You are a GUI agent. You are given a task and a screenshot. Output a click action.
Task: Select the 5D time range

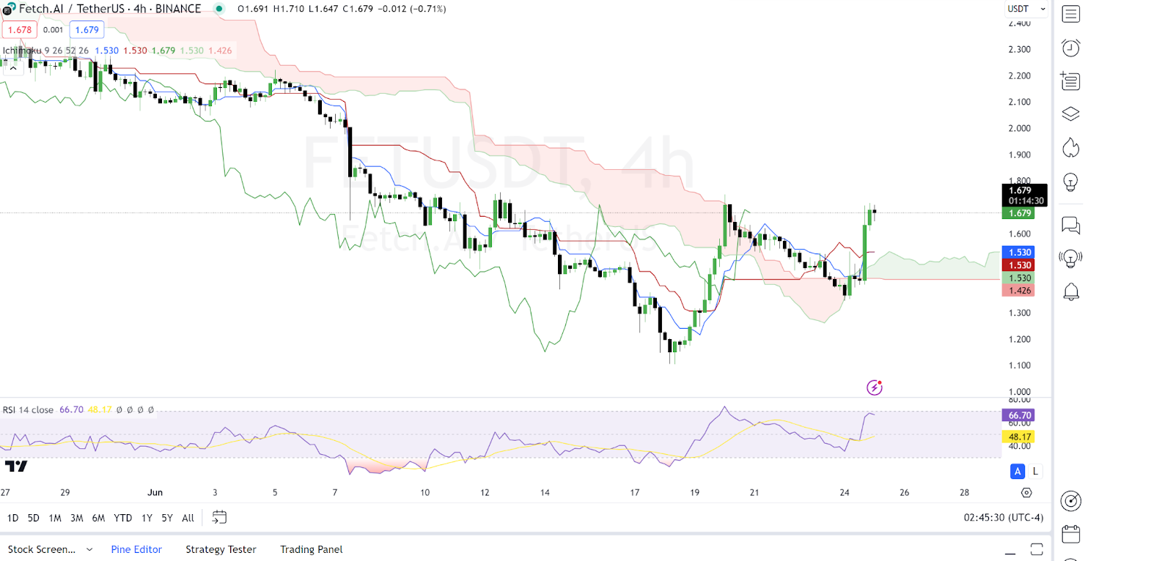pos(34,518)
